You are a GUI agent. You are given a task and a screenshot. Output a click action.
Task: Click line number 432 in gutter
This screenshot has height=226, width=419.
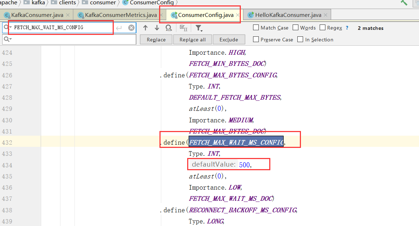7,143
